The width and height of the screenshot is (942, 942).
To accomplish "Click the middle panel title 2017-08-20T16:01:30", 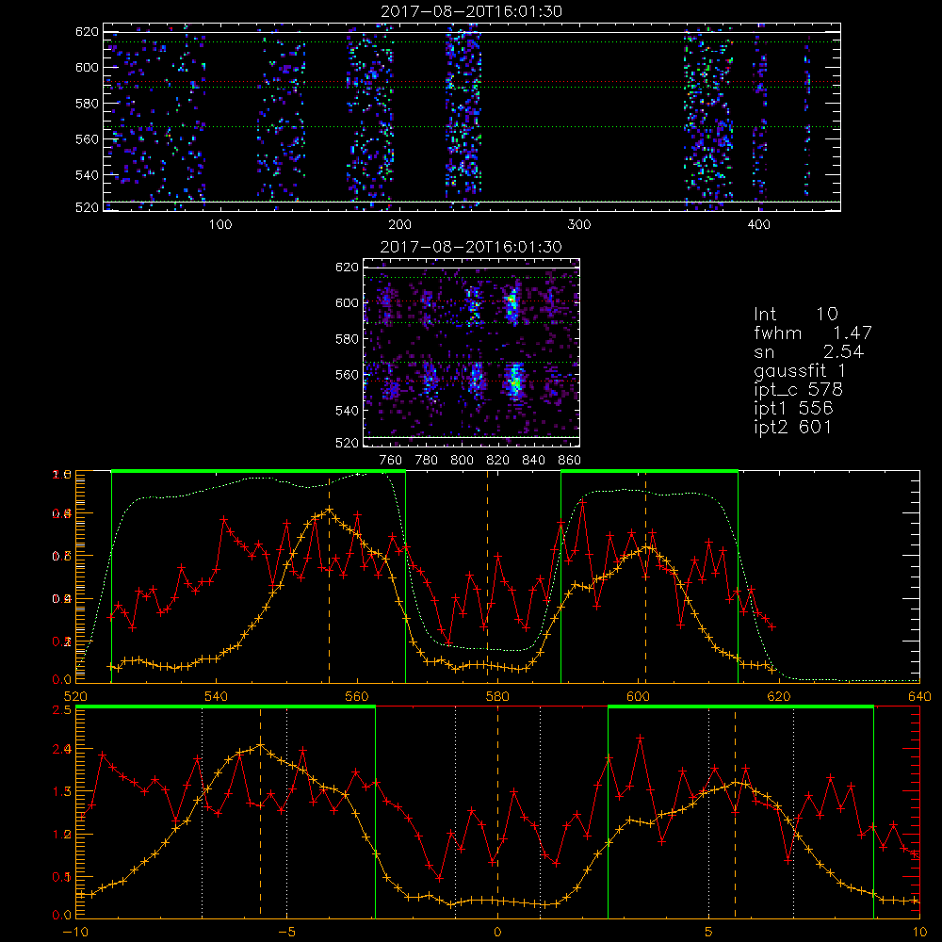I will click(x=471, y=247).
